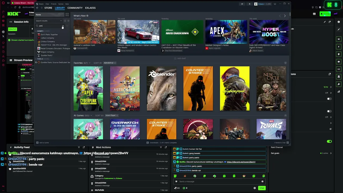Open the discord.gg link in chat
Screen dimensions: 343x193
pos(241,162)
